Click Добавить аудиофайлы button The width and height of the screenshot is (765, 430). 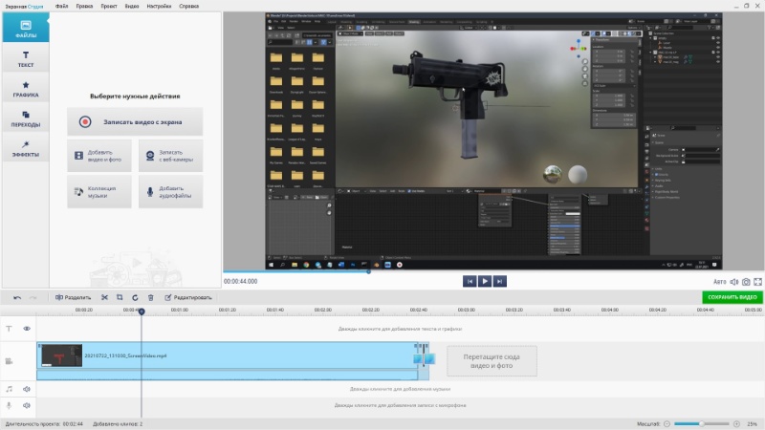click(x=170, y=192)
